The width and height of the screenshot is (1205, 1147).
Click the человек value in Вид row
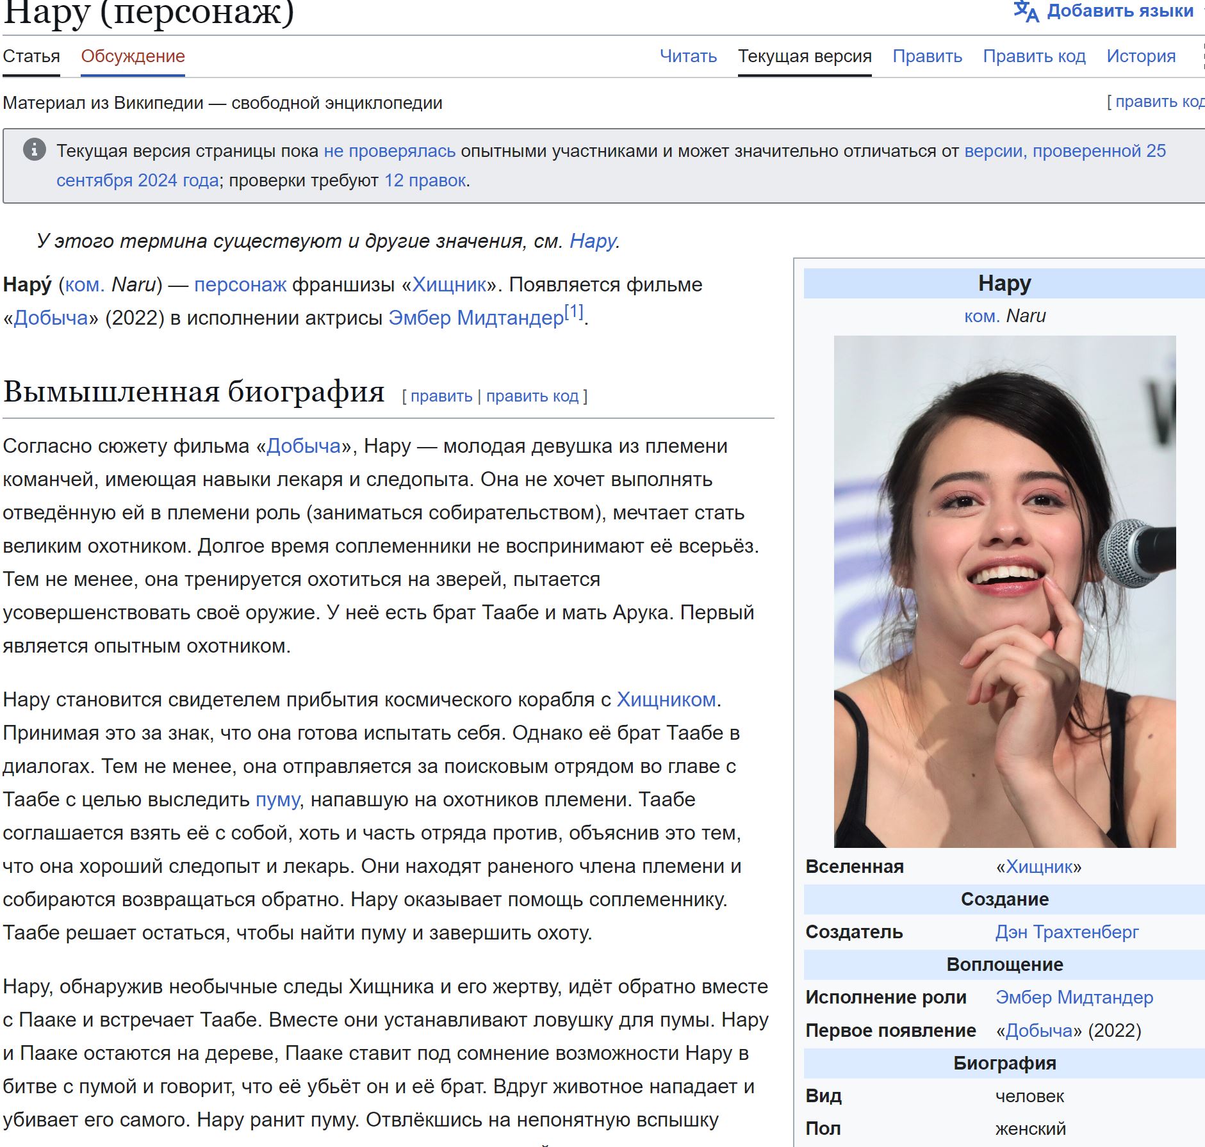click(1029, 1096)
